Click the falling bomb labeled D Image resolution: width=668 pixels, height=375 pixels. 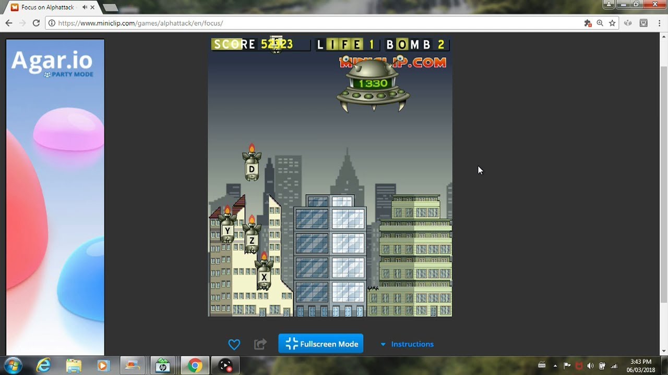[252, 163]
